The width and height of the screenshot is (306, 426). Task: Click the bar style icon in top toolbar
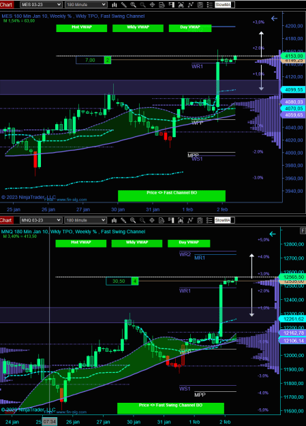point(114,5)
